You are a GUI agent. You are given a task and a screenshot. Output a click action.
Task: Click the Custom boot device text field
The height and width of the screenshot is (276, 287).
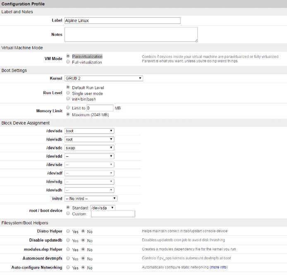tap(113, 214)
